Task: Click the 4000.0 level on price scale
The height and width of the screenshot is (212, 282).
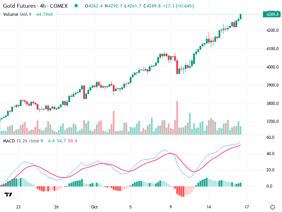Action: click(x=273, y=67)
